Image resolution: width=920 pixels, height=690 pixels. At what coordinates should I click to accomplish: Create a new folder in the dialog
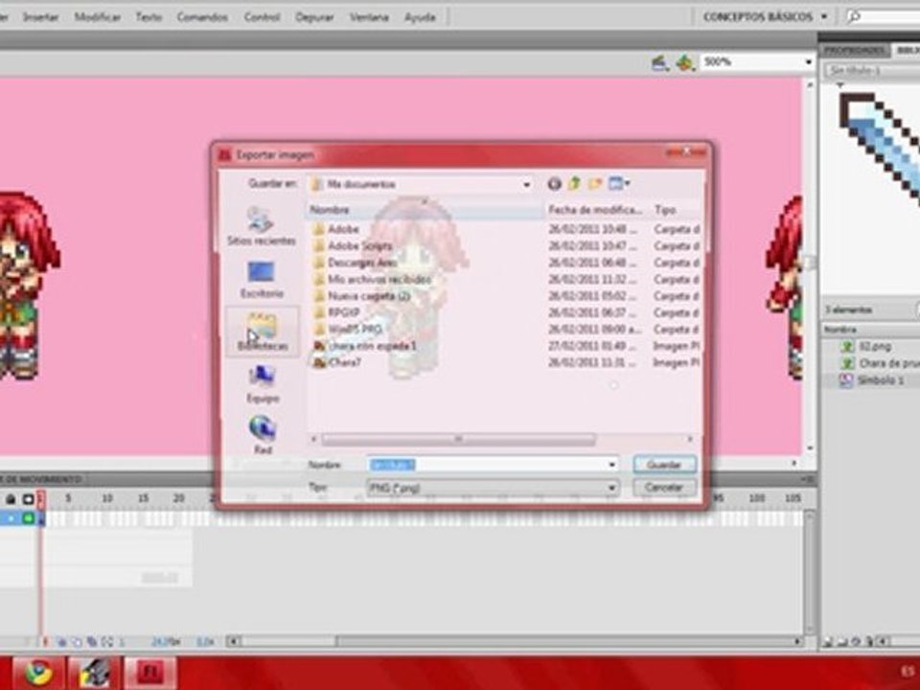(x=595, y=184)
